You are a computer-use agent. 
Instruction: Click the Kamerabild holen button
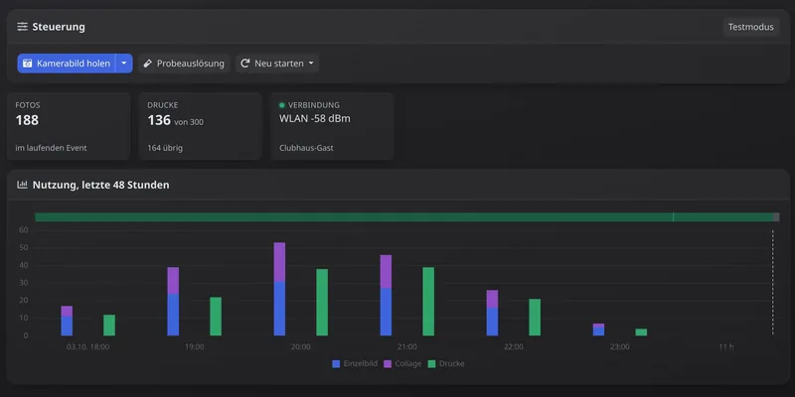[67, 64]
